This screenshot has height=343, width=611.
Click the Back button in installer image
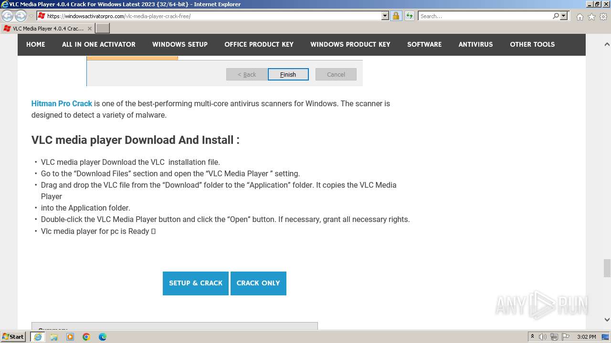(x=247, y=74)
